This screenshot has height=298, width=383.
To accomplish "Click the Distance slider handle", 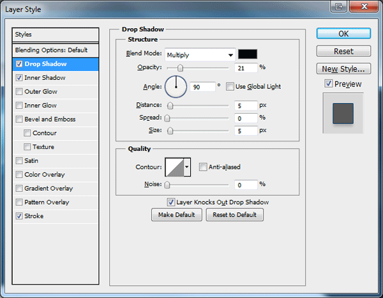I will click(x=170, y=106).
